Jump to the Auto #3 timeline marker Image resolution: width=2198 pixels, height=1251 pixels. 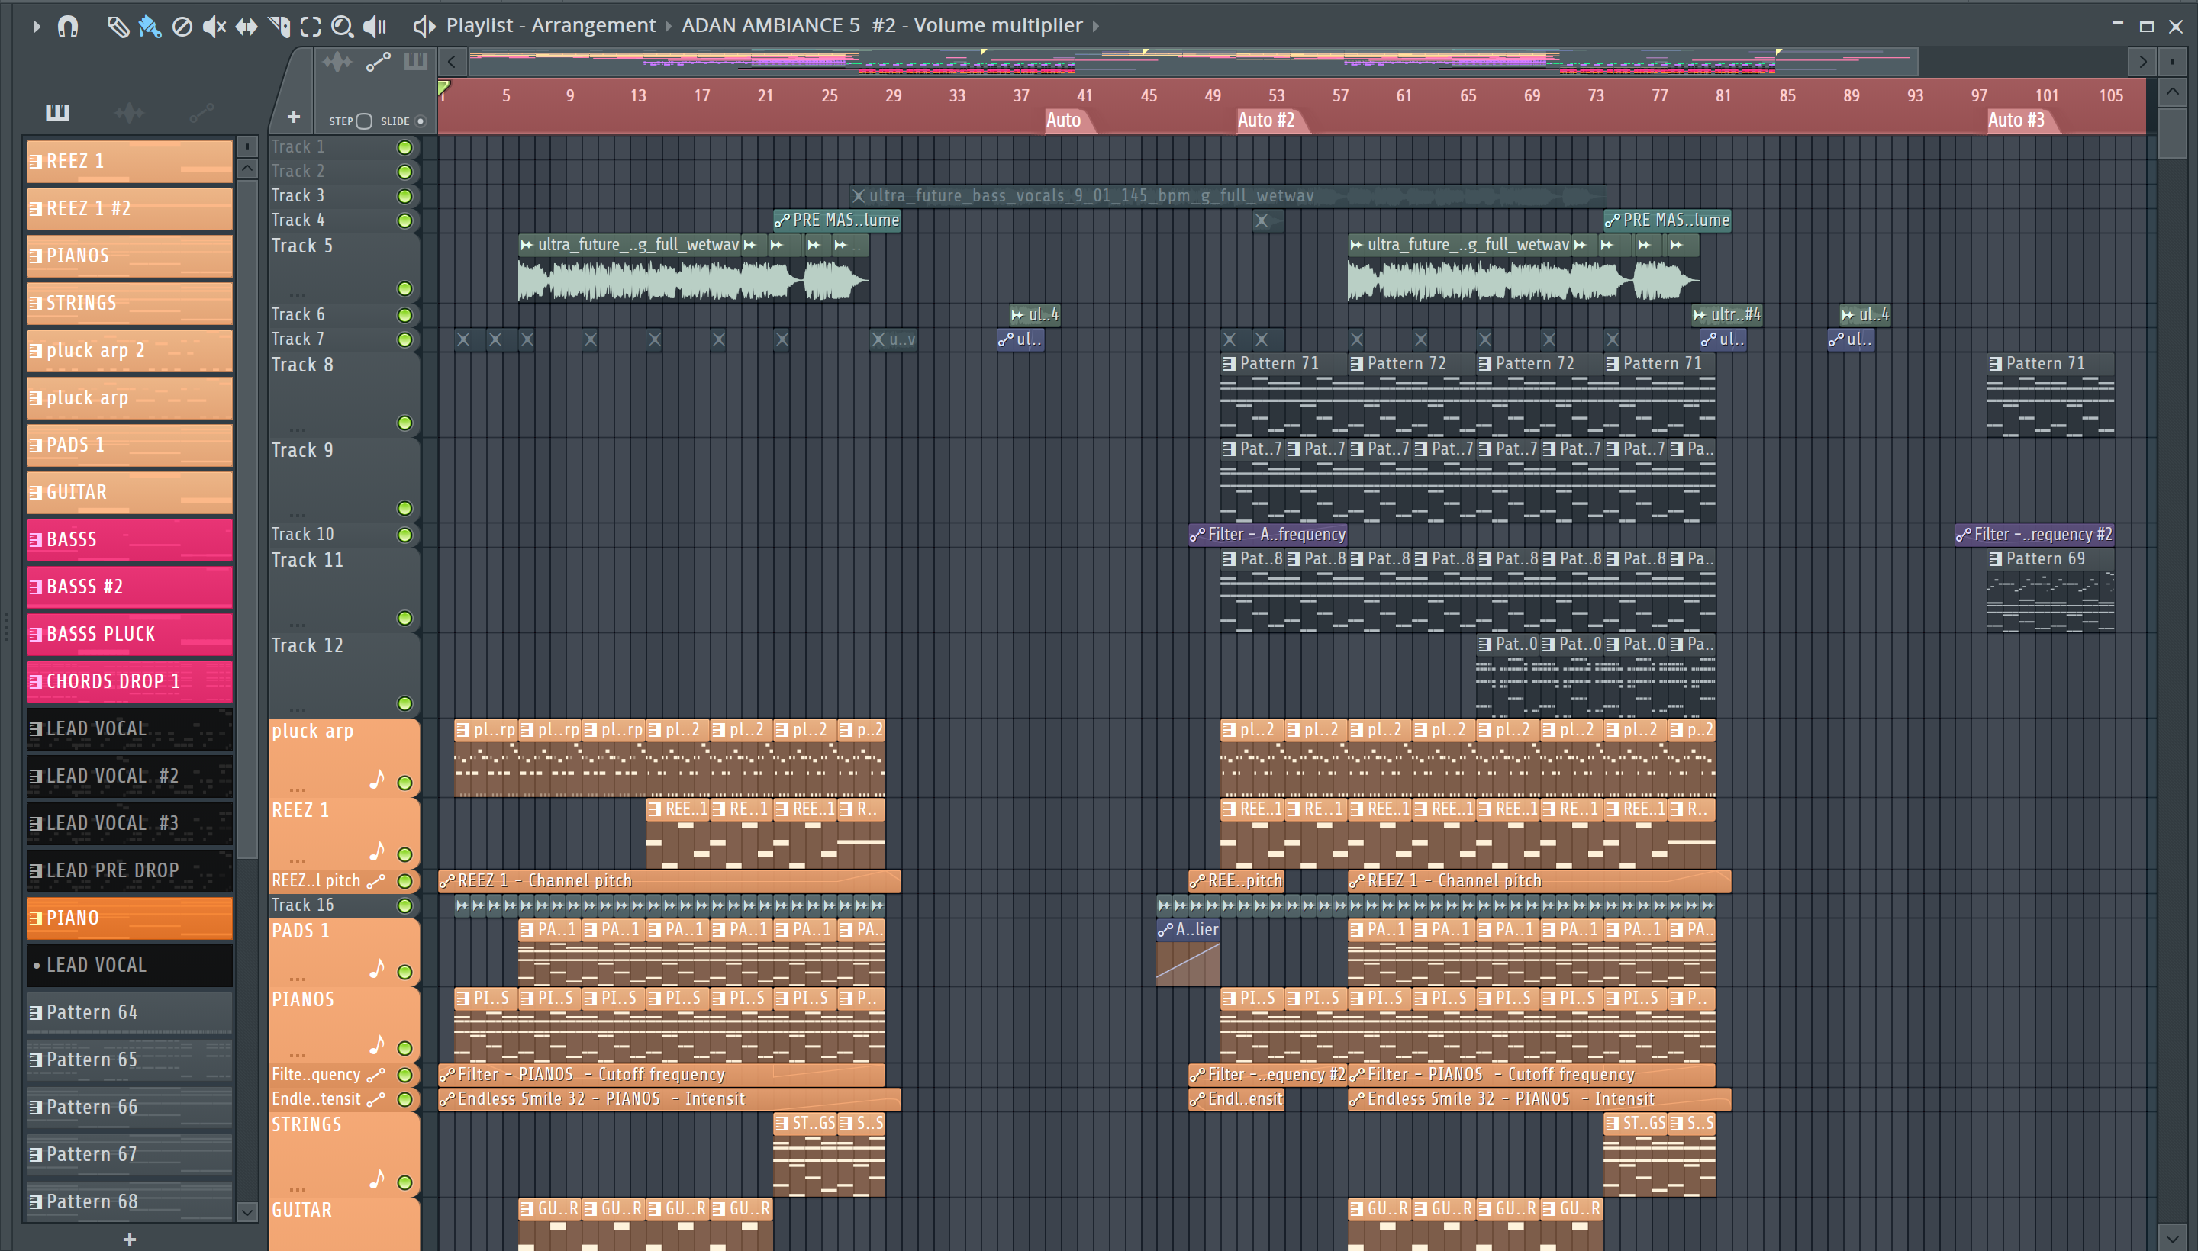2016,121
